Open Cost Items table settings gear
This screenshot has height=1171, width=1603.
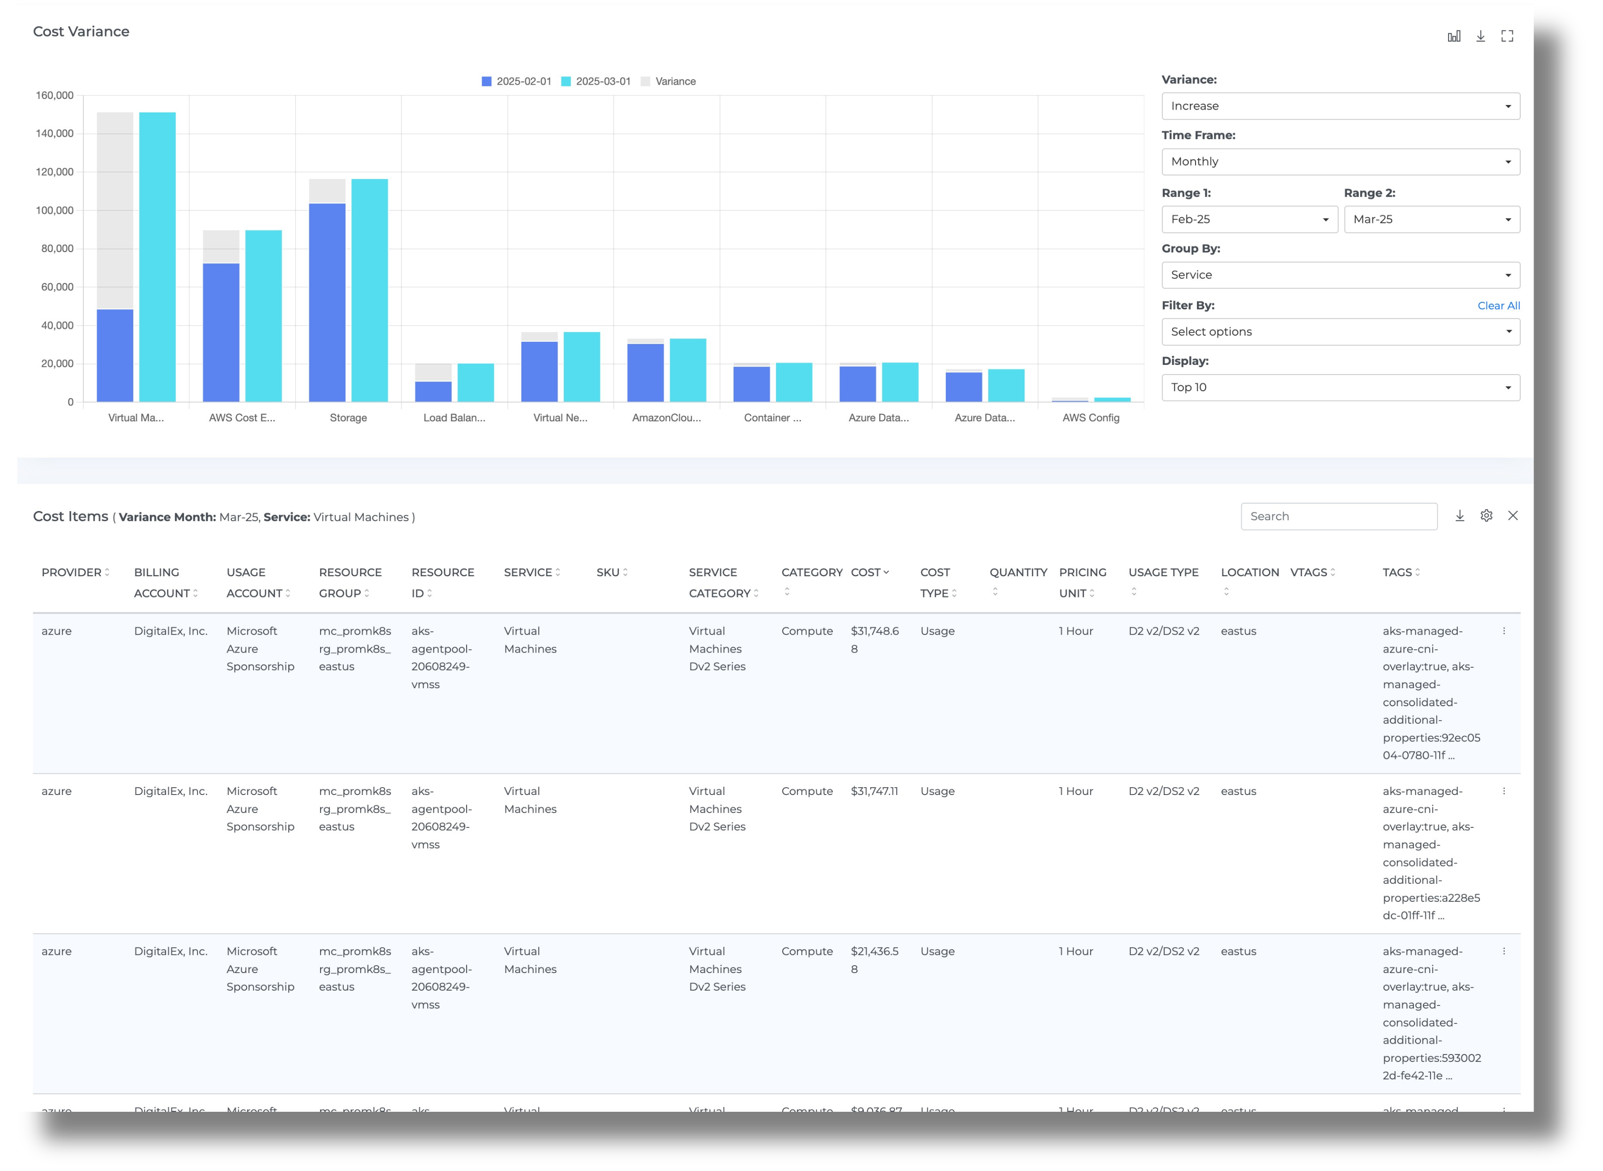pos(1486,516)
